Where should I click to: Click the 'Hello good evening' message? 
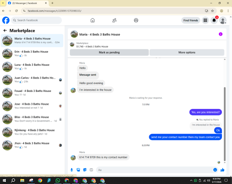coord(91,83)
